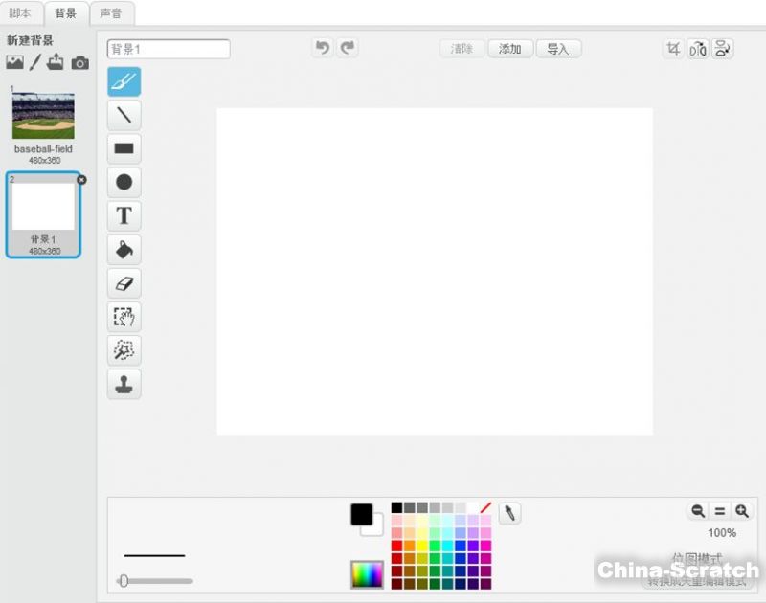Delete backdrop 背景1 with the x button
Image resolution: width=766 pixels, height=603 pixels.
(x=81, y=179)
